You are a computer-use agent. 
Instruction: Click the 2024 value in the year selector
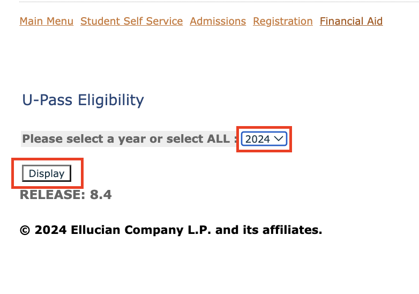258,139
